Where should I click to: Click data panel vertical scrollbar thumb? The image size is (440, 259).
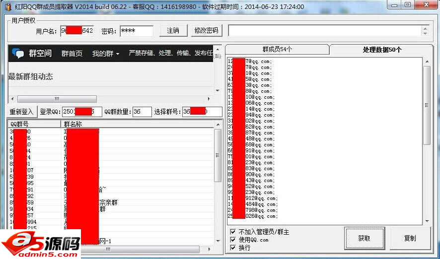pos(427,105)
